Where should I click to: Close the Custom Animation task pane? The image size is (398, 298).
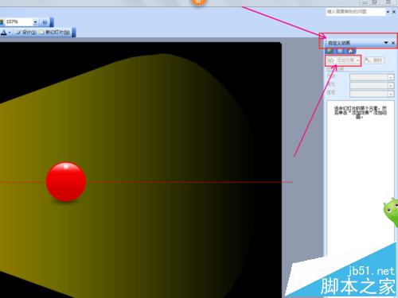pos(393,43)
